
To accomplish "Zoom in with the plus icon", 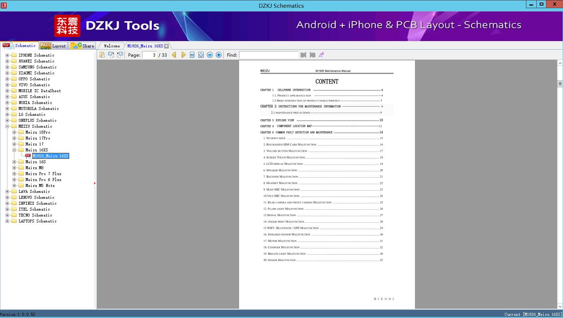I will [x=219, y=55].
